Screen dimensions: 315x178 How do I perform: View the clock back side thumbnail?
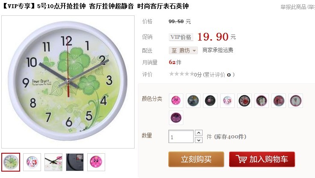(75, 162)
